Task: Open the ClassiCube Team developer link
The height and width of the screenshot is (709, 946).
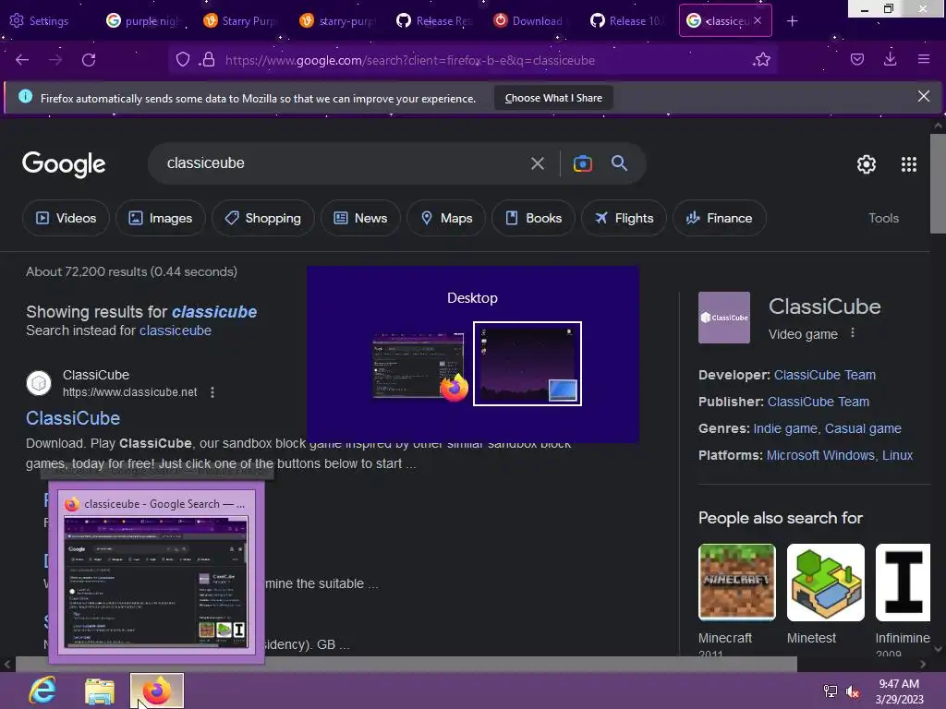Action: point(825,375)
